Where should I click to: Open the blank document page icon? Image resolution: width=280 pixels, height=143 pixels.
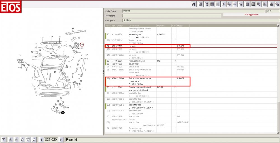tap(247, 4)
